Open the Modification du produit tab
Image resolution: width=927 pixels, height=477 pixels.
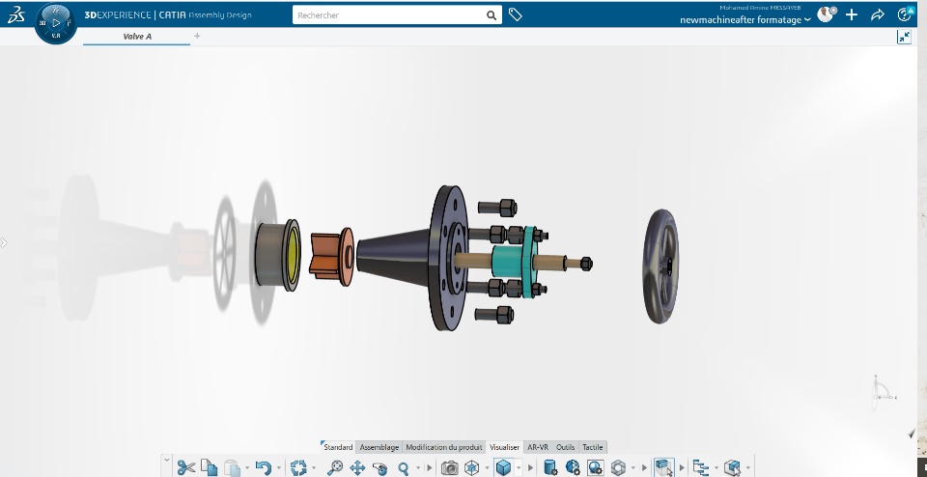pyautogui.click(x=444, y=447)
